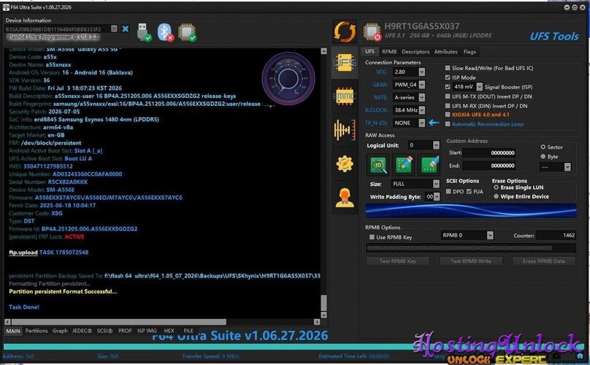The height and width of the screenshot is (365, 590).
Task: Open the HEX tab below the log
Action: [169, 331]
